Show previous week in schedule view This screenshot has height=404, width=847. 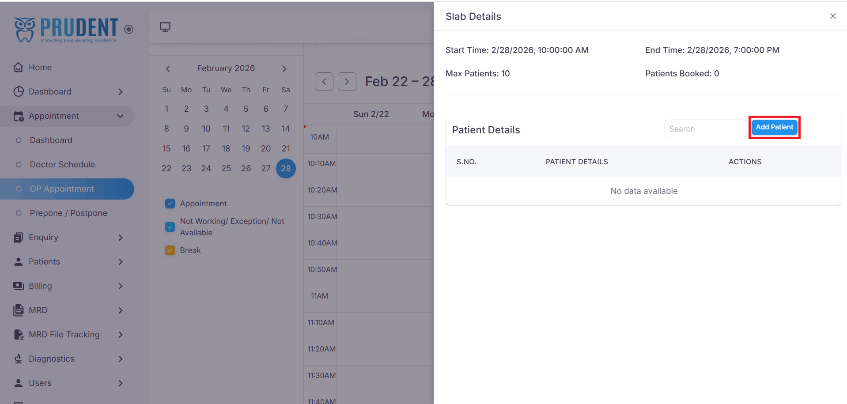pos(324,82)
